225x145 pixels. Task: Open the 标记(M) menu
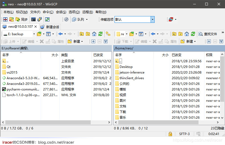pyautogui.click(x=22, y=12)
